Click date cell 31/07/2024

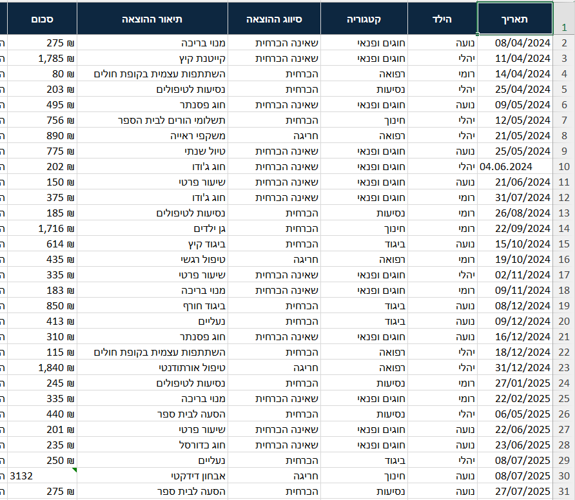click(x=515, y=198)
